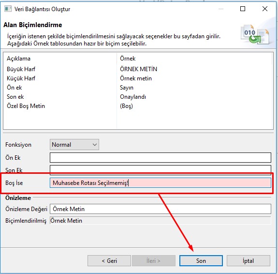This screenshot has width=278, height=274.
Task: Click the Boş İse field with Muhasebe text
Action: pos(161,183)
